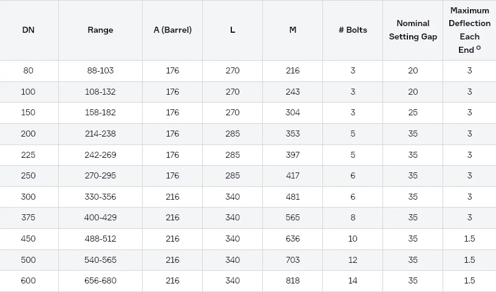The height and width of the screenshot is (292, 496).
Task: Click the M value 304
Action: [293, 113]
